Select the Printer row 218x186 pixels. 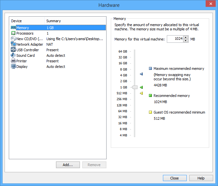[58, 61]
